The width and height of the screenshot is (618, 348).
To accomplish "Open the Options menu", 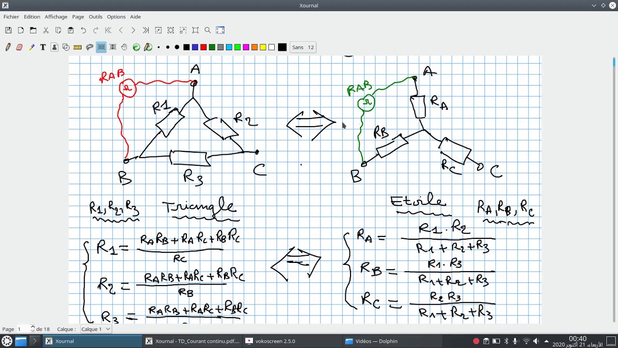I will coord(116,17).
